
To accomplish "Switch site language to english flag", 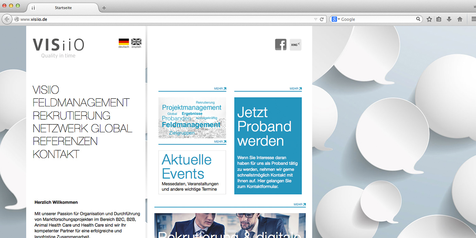I will tap(136, 43).
